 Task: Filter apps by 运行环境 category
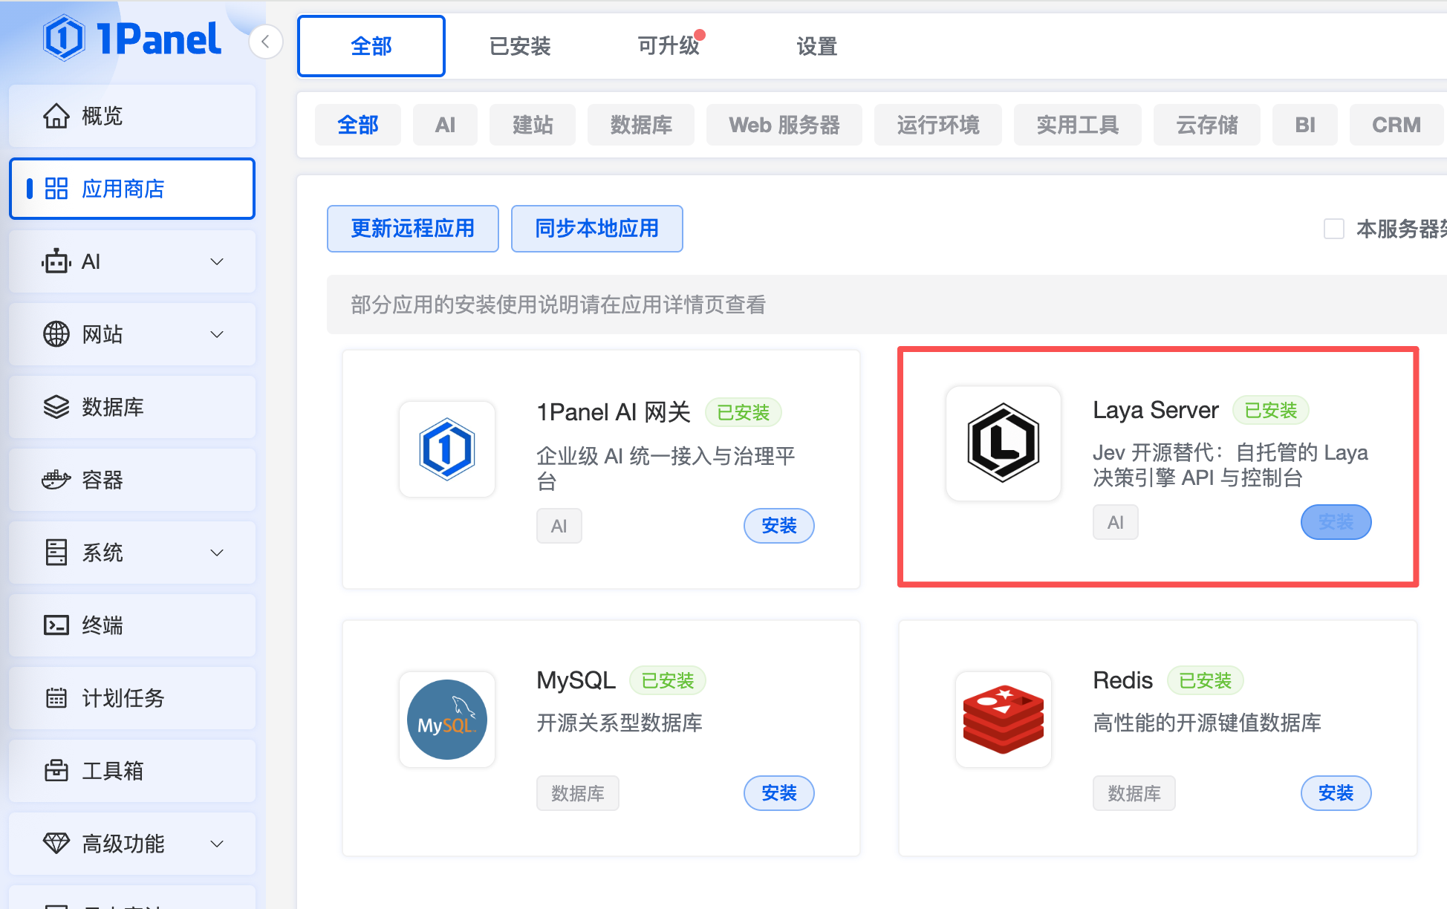click(938, 125)
